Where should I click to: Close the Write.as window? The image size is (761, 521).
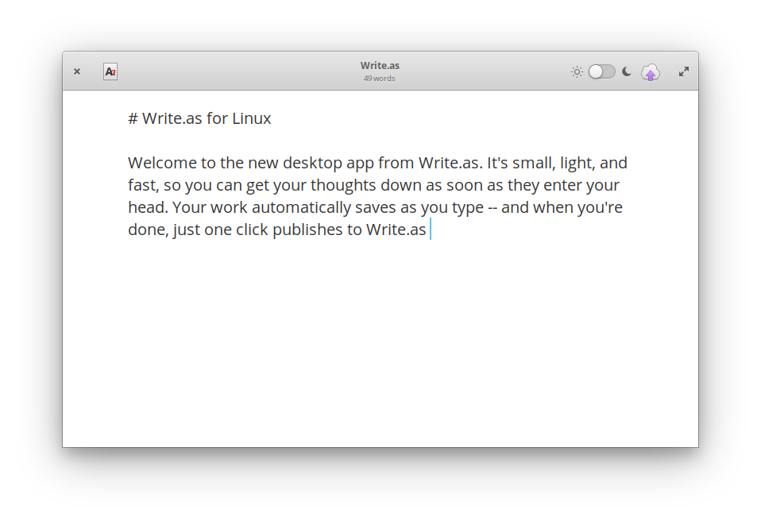[77, 71]
